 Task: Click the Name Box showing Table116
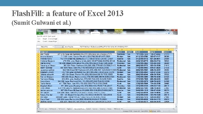[45, 47]
